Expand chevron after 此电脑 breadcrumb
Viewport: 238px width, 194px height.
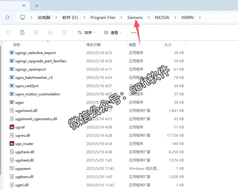pyautogui.click(x=56, y=17)
